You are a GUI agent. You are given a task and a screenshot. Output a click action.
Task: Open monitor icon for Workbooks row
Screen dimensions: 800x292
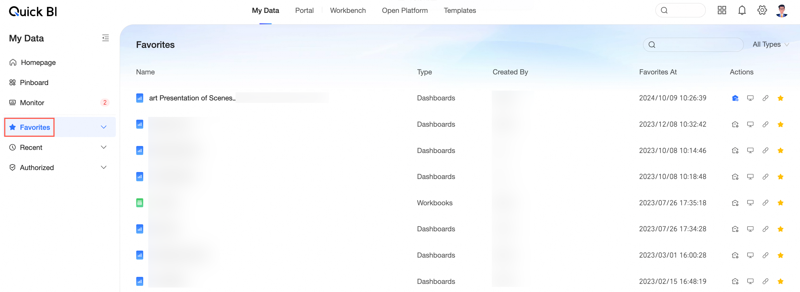point(750,203)
